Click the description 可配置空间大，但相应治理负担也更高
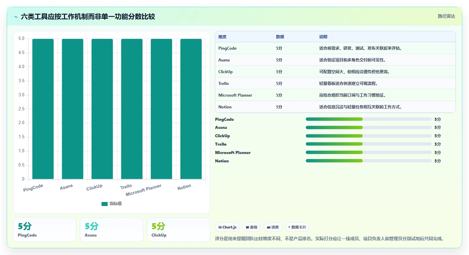Viewport: 469px width, 255px height. 354,72
